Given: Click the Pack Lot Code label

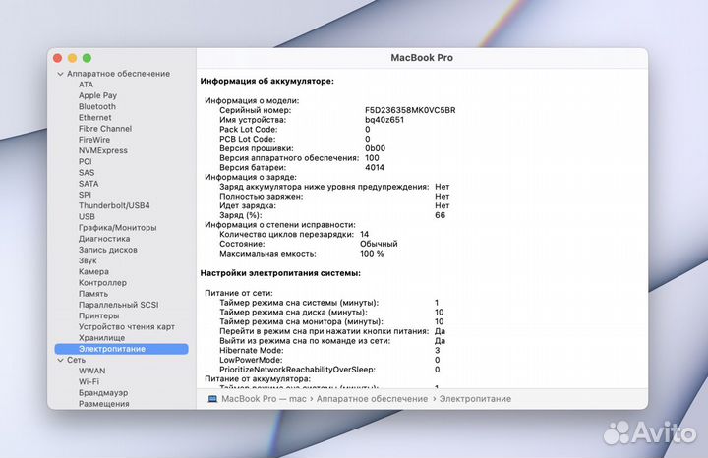Looking at the screenshot, I should [x=249, y=130].
